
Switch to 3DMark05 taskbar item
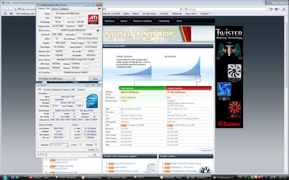[172, 177]
